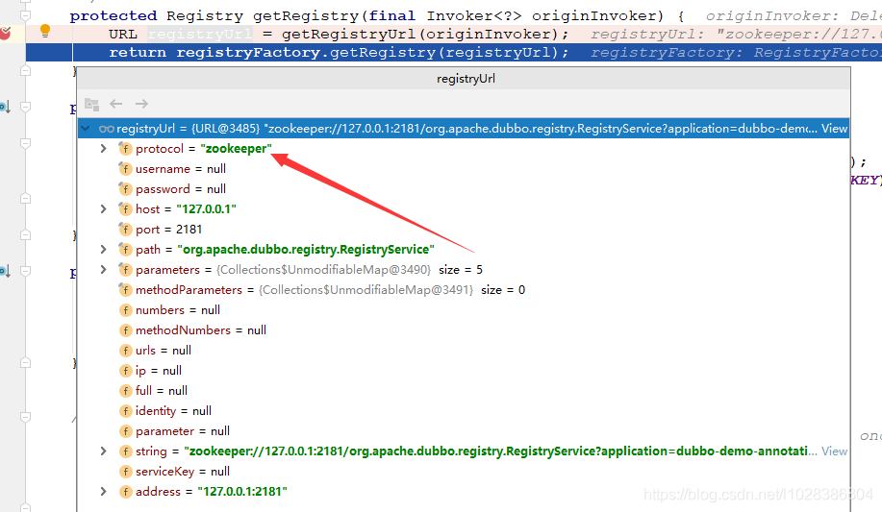
Task: Expand the path field node
Action: pyautogui.click(x=104, y=250)
